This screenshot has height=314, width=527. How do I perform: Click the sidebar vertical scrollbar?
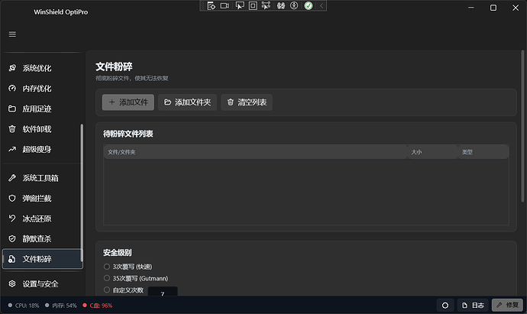coord(82,193)
